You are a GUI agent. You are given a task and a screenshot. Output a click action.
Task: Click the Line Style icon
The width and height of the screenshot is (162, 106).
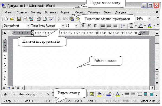pyautogui.click(x=127, y=94)
